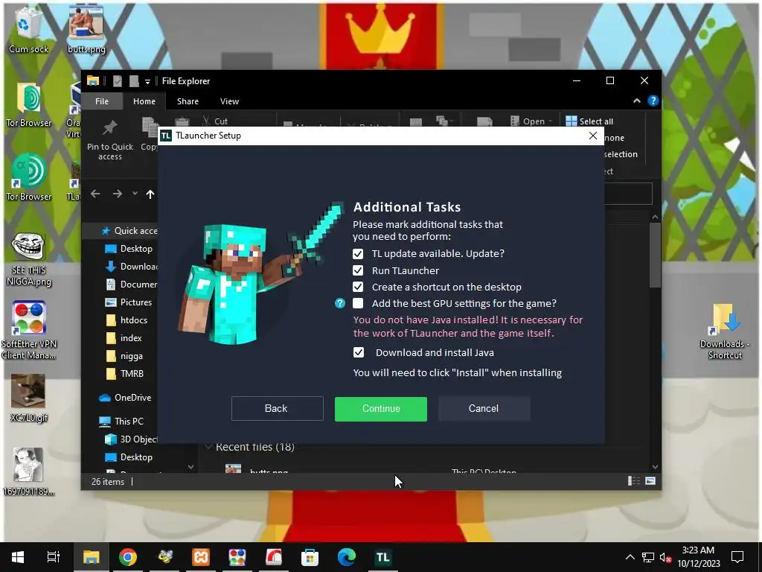Navigate forward in File Explorer

118,194
